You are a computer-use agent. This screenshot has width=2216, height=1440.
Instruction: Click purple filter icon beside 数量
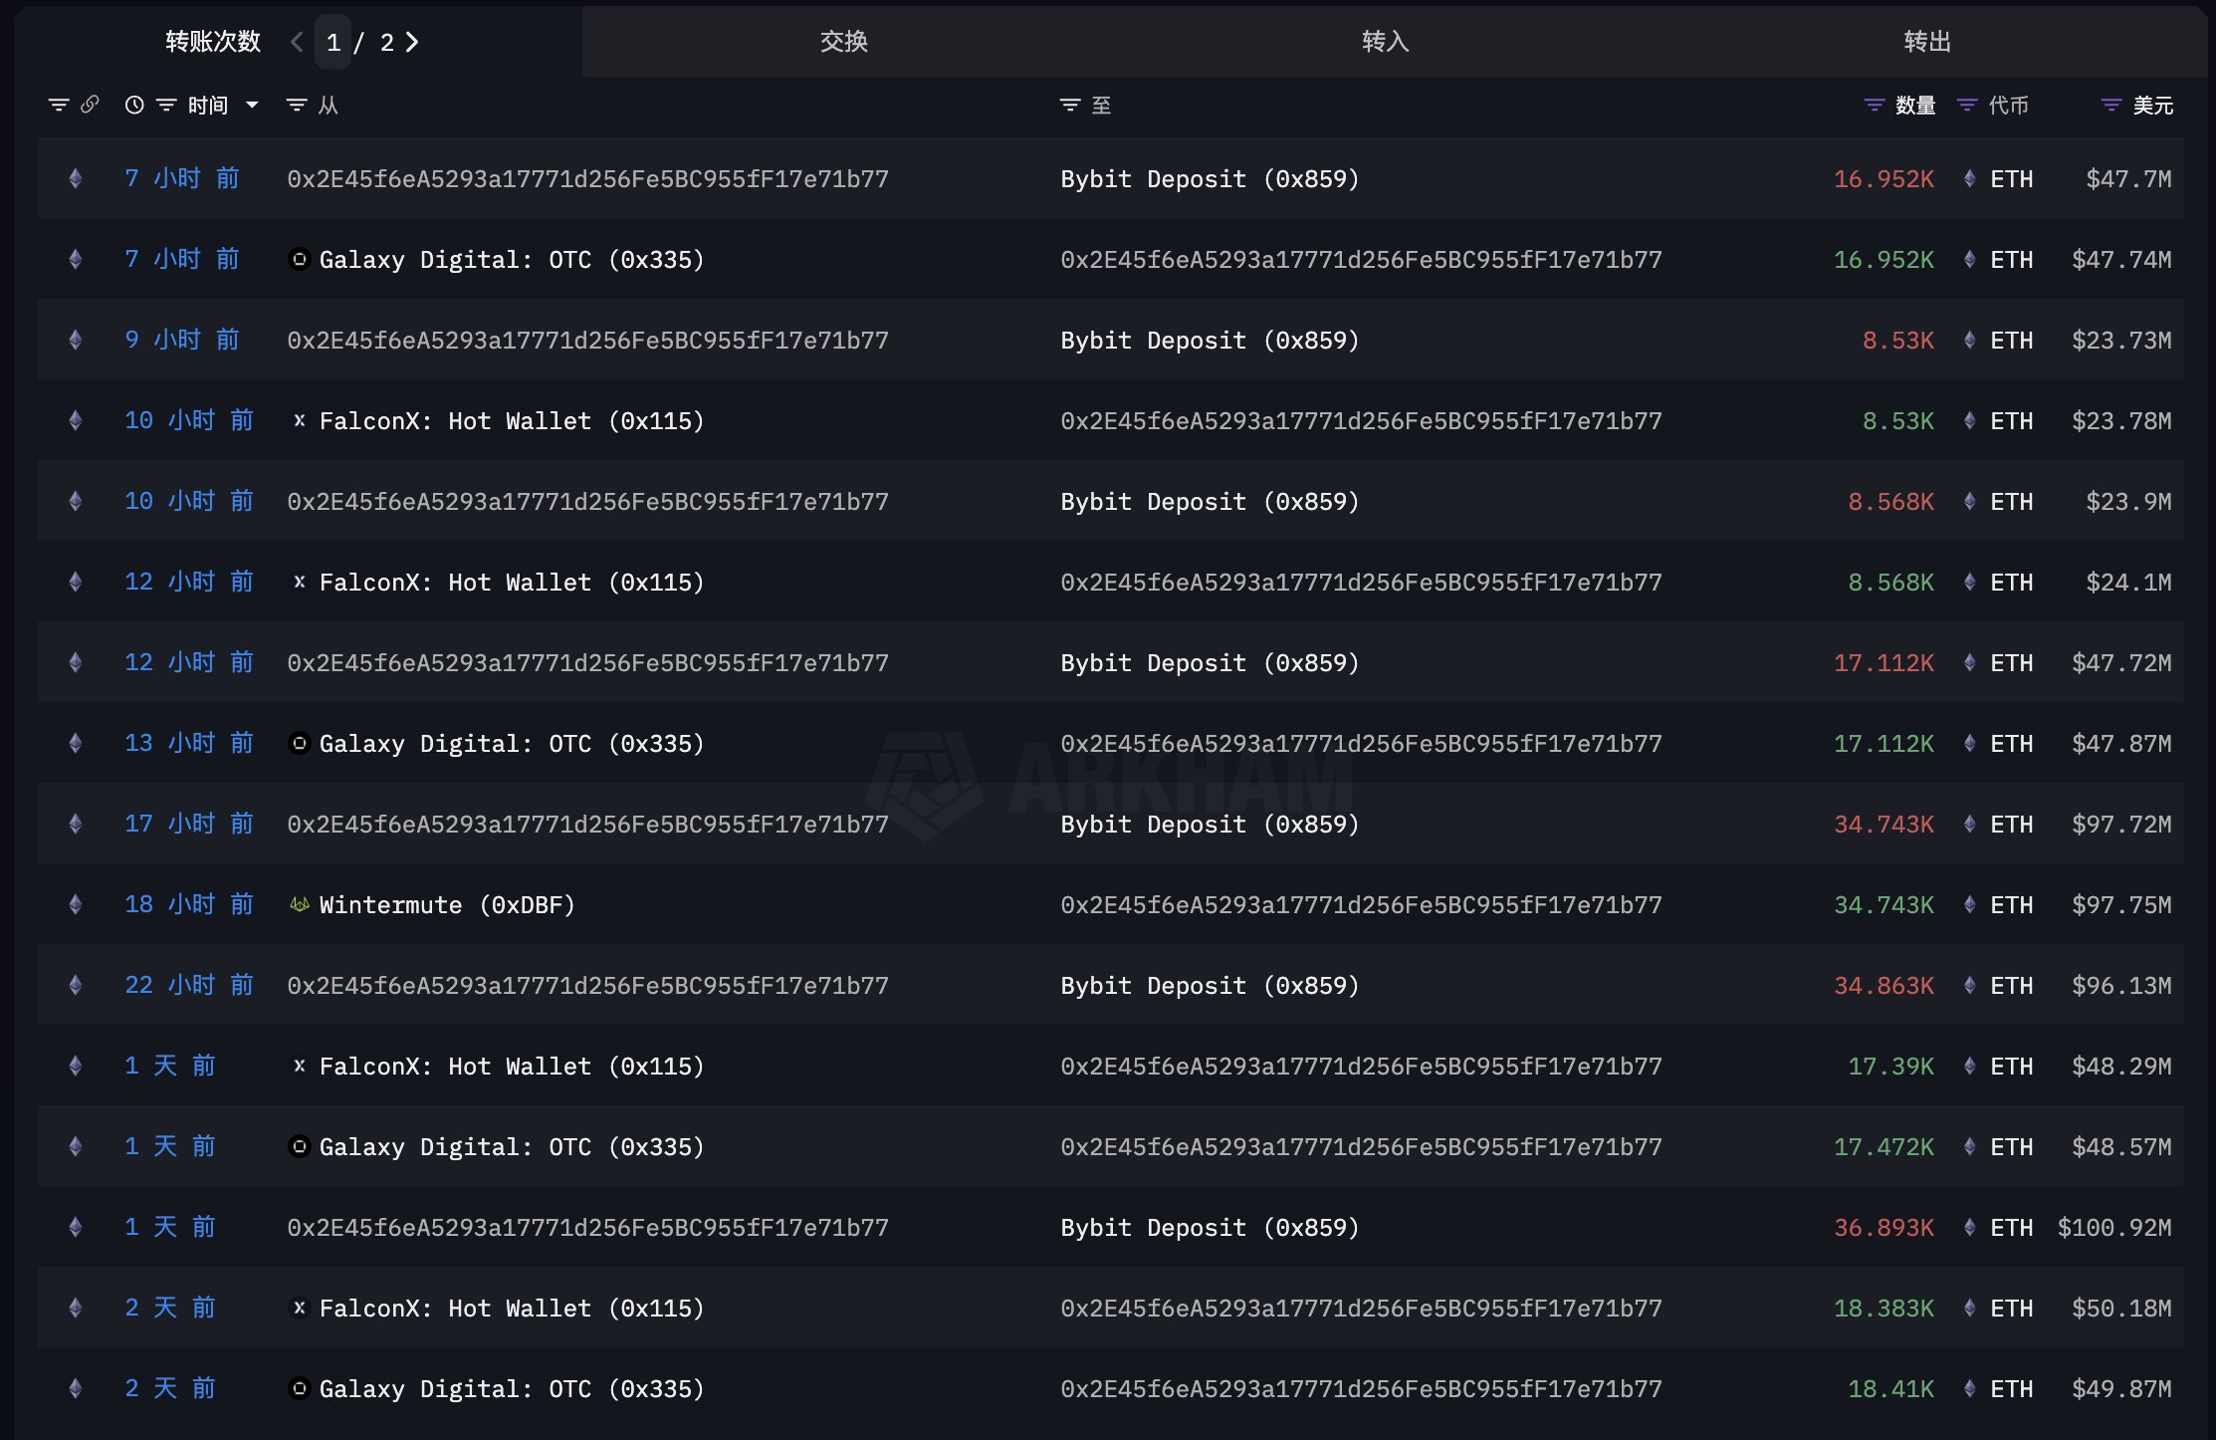coord(1874,105)
